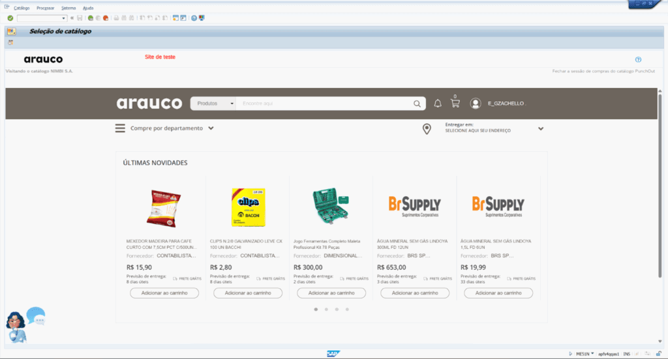Open the SAP command field dropdown arrow
Image resolution: width=668 pixels, height=359 pixels.
coord(63,18)
